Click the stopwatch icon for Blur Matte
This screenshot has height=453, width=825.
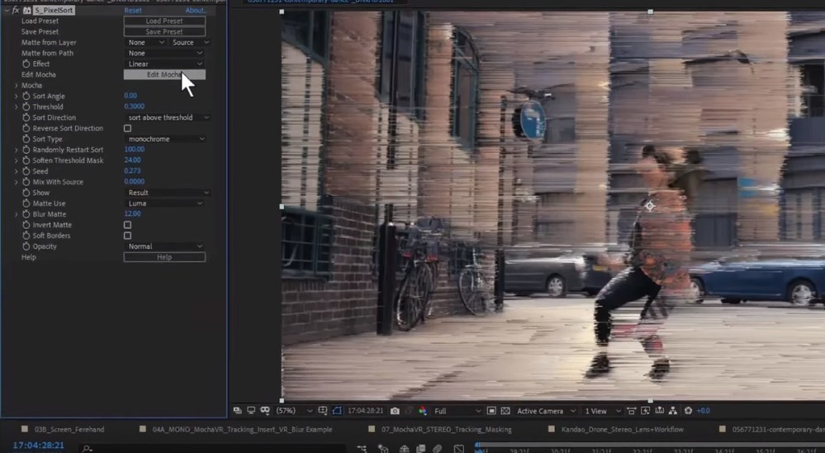point(26,214)
